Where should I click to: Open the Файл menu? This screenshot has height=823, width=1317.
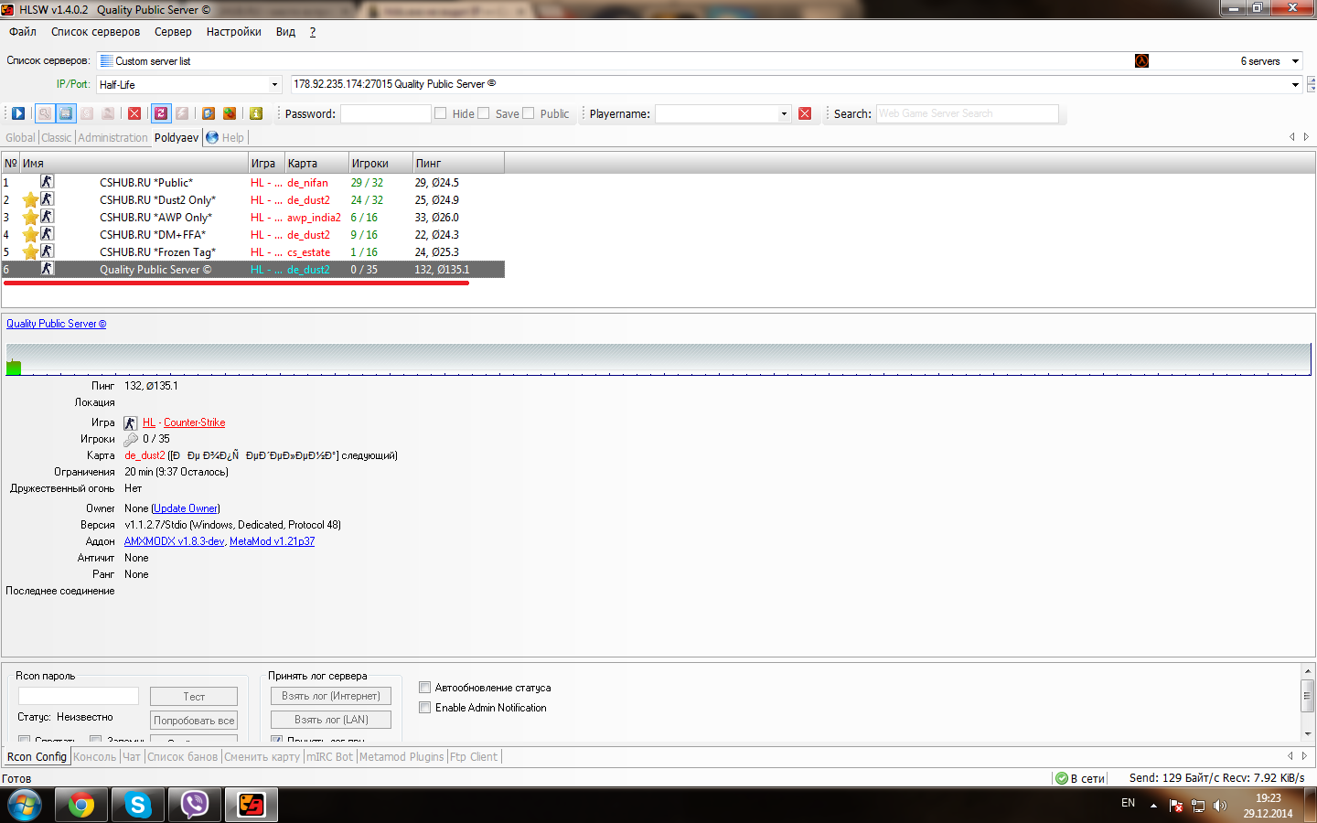pos(23,32)
